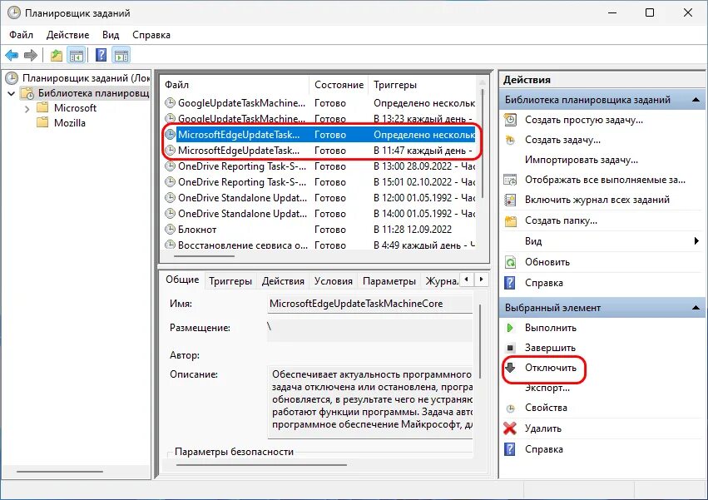The width and height of the screenshot is (708, 500).
Task: Click the task scheduler library folder icon
Action: coord(27,93)
